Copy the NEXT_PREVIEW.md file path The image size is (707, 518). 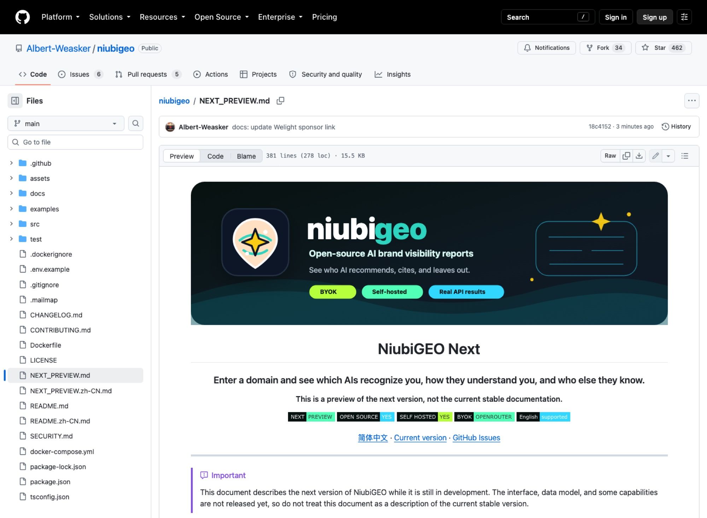(280, 101)
